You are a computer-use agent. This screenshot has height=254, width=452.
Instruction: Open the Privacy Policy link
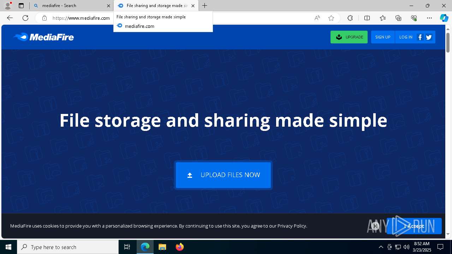[292, 226]
